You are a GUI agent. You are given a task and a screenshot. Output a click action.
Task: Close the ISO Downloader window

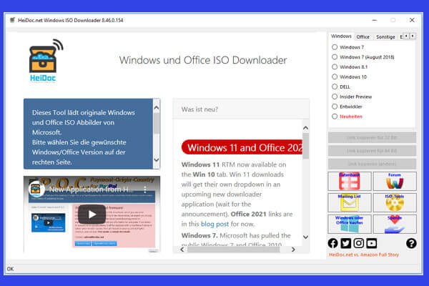(412, 20)
